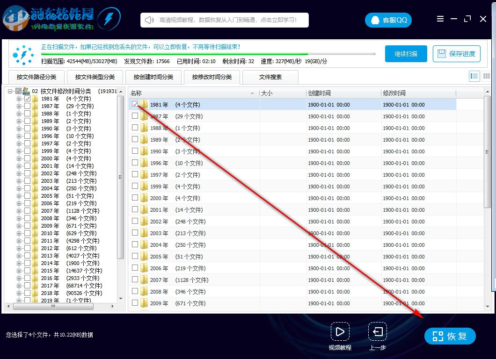Click the 恢复 recovery button
This screenshot has height=359, width=496.
(x=449, y=336)
